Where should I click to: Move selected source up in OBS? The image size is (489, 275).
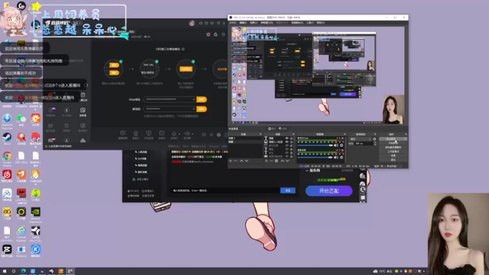(282, 161)
